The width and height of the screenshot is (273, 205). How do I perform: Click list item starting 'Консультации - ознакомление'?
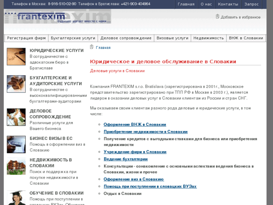179,169
